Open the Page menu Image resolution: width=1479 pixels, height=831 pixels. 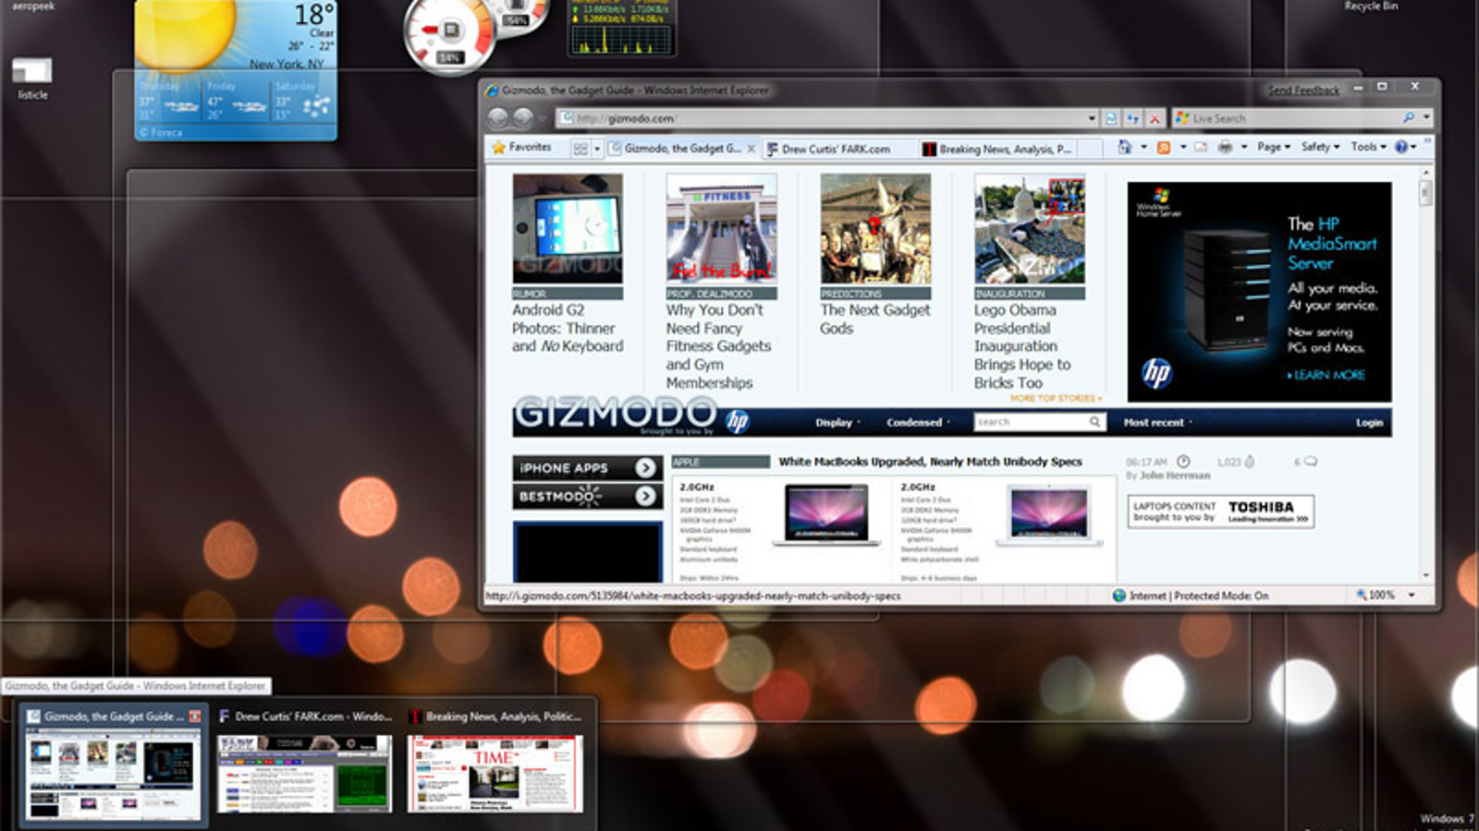(1274, 147)
